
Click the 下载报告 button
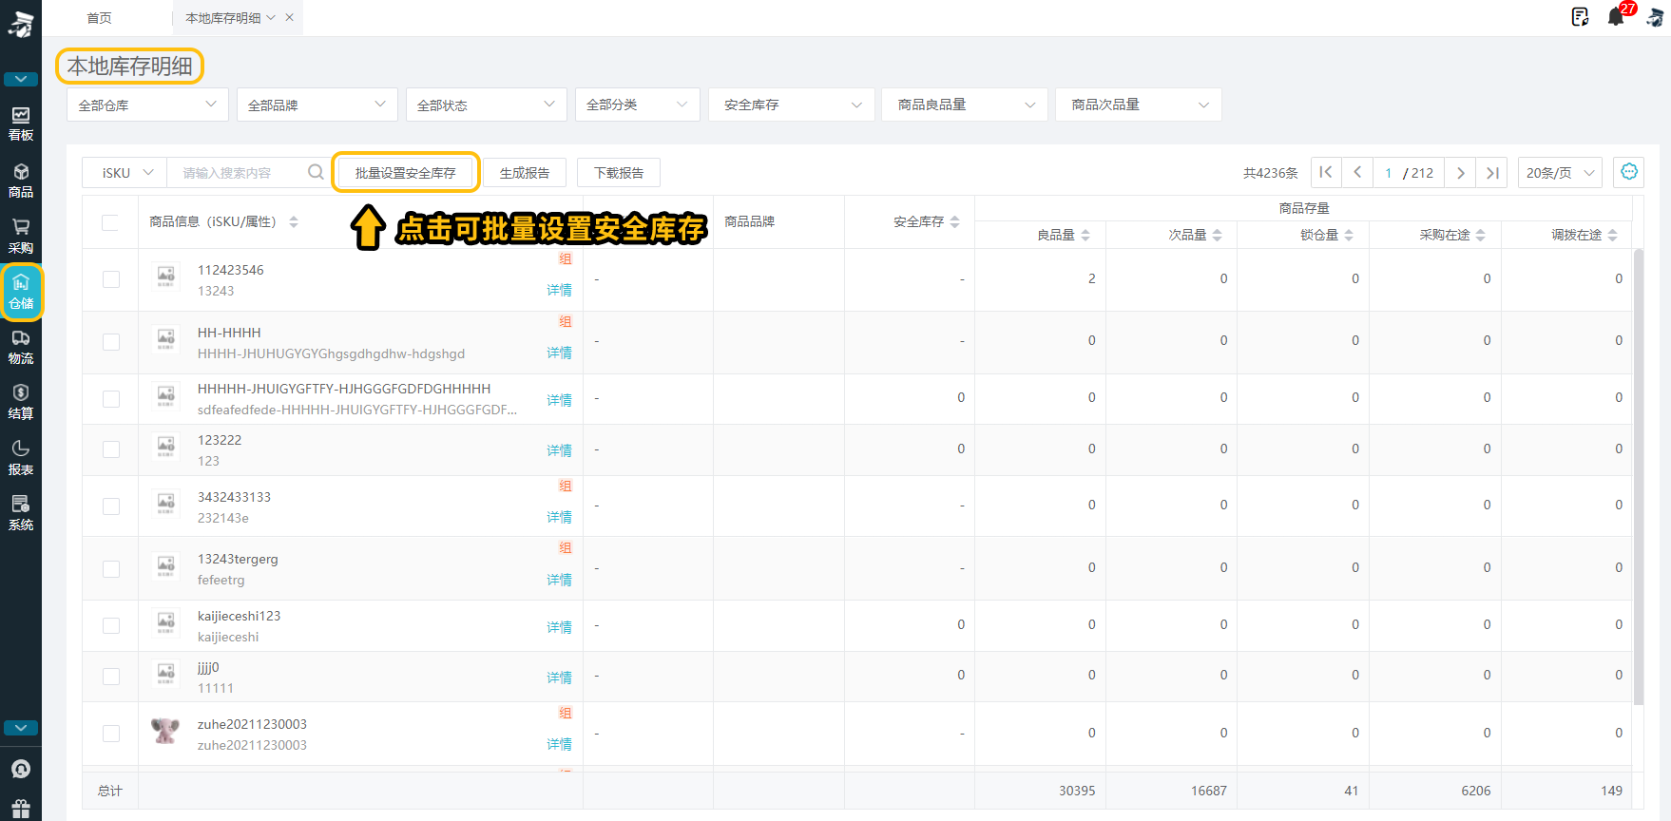click(x=619, y=172)
